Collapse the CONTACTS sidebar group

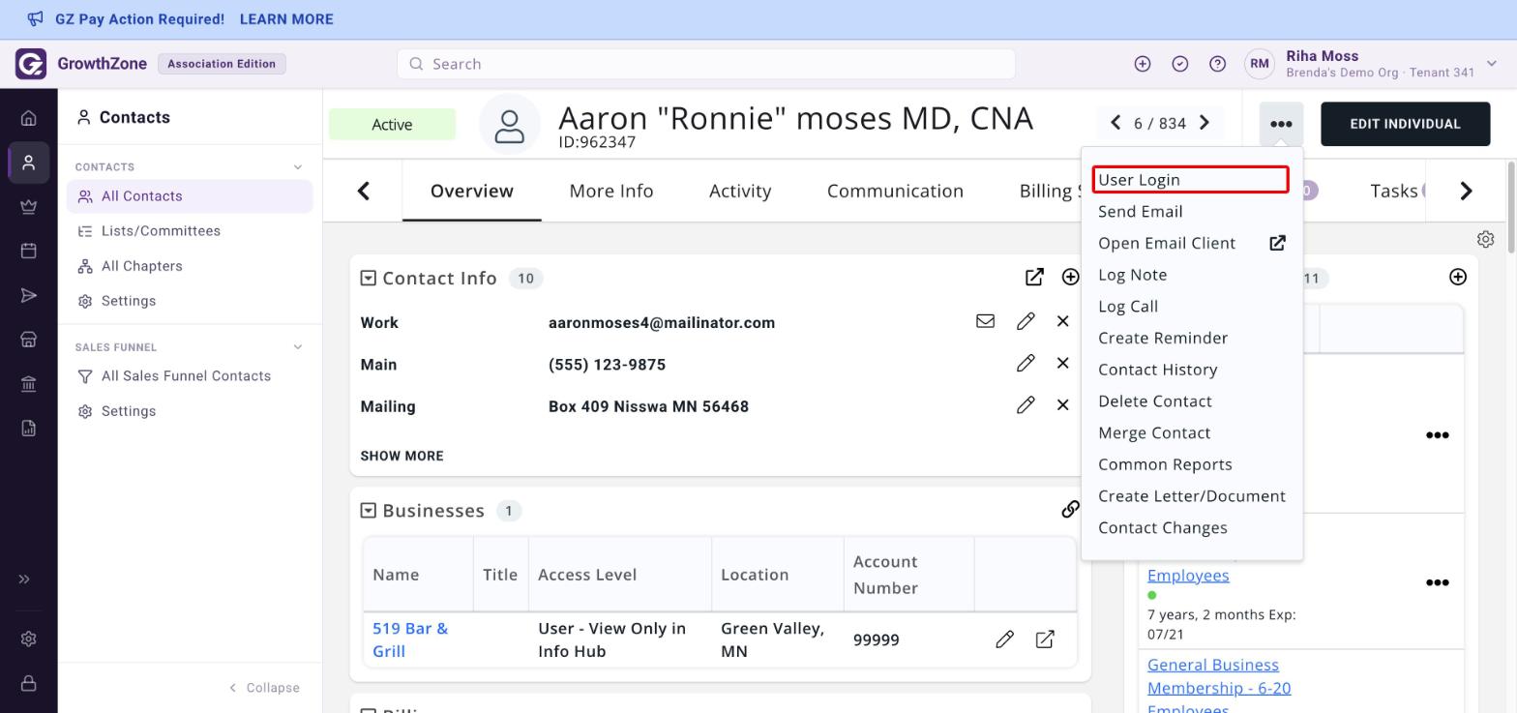298,167
